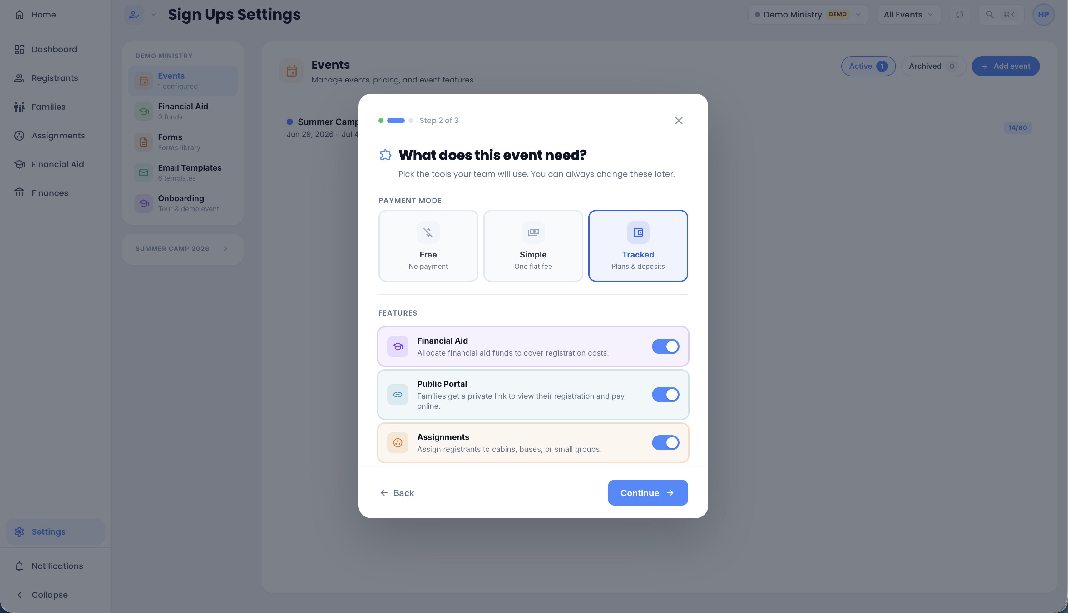Viewport: 1068px width, 613px height.
Task: Click the Events calendar icon in settings menu
Action: point(144,81)
